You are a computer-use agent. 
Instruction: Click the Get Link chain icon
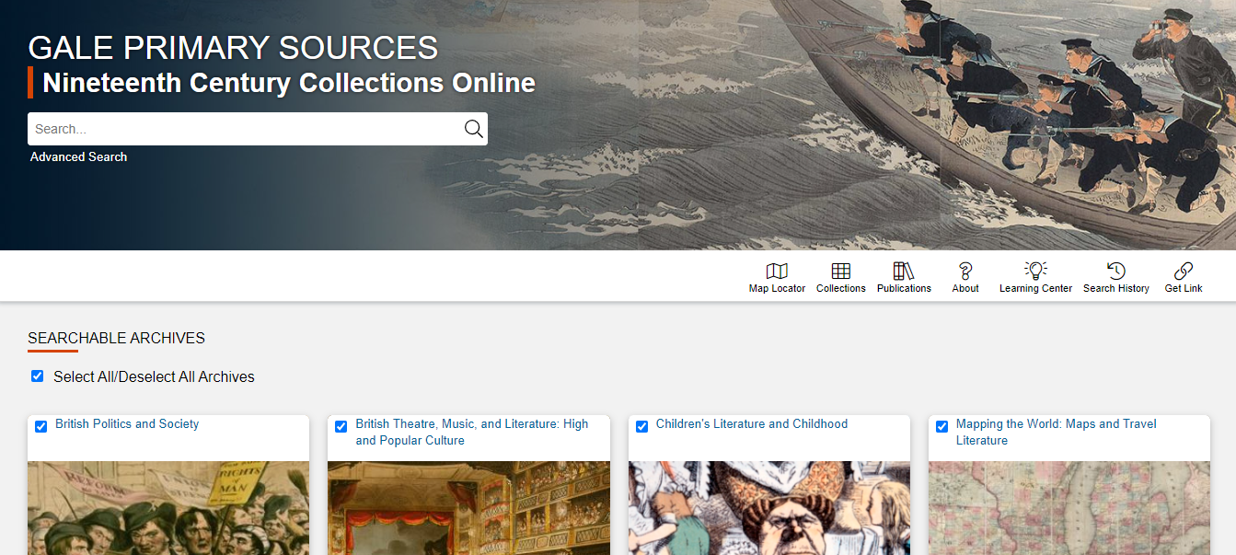(1184, 271)
